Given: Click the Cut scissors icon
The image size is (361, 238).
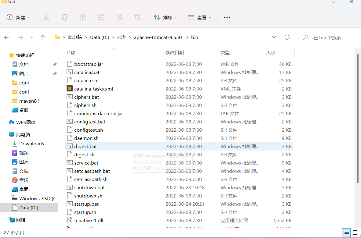Looking at the screenshot, I should 46,17.
